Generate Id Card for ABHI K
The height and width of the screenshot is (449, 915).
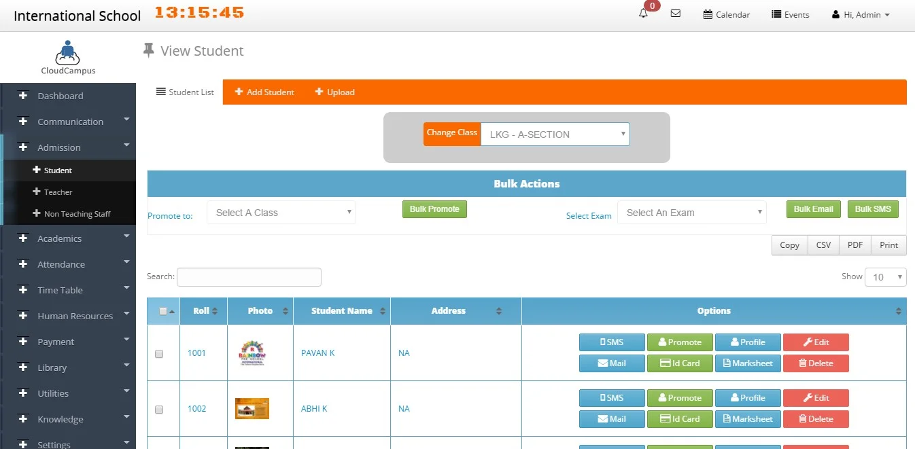680,419
